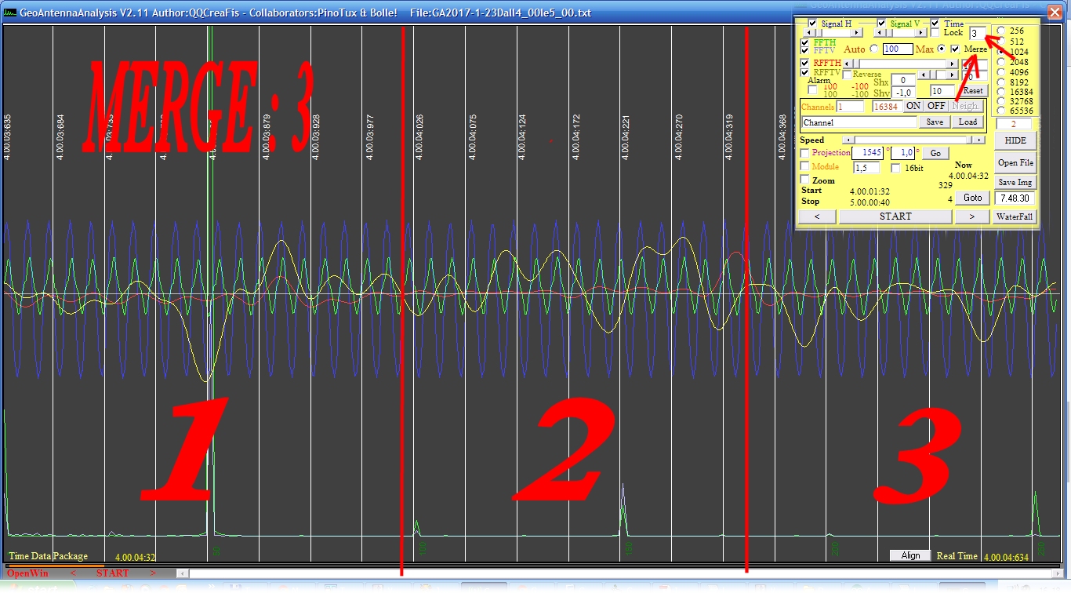Enable the Projection checkbox

pyautogui.click(x=804, y=153)
